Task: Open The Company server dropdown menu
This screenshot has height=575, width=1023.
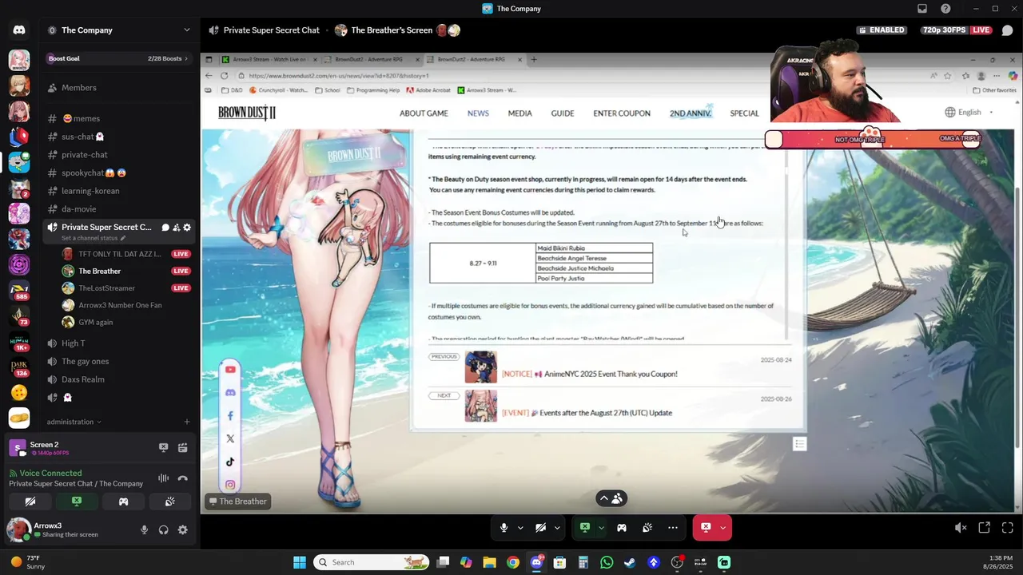Action: click(119, 30)
